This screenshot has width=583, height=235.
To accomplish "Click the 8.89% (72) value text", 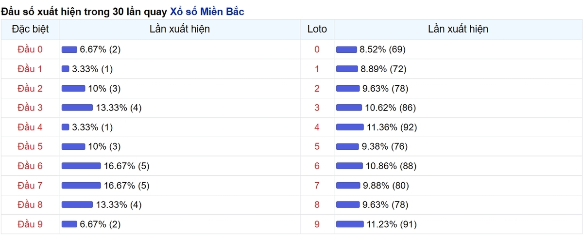I will click(383, 69).
